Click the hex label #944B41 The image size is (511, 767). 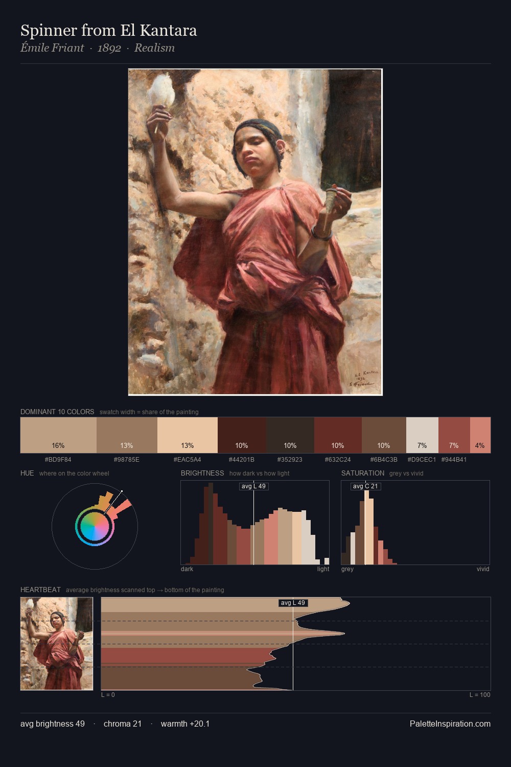454,460
